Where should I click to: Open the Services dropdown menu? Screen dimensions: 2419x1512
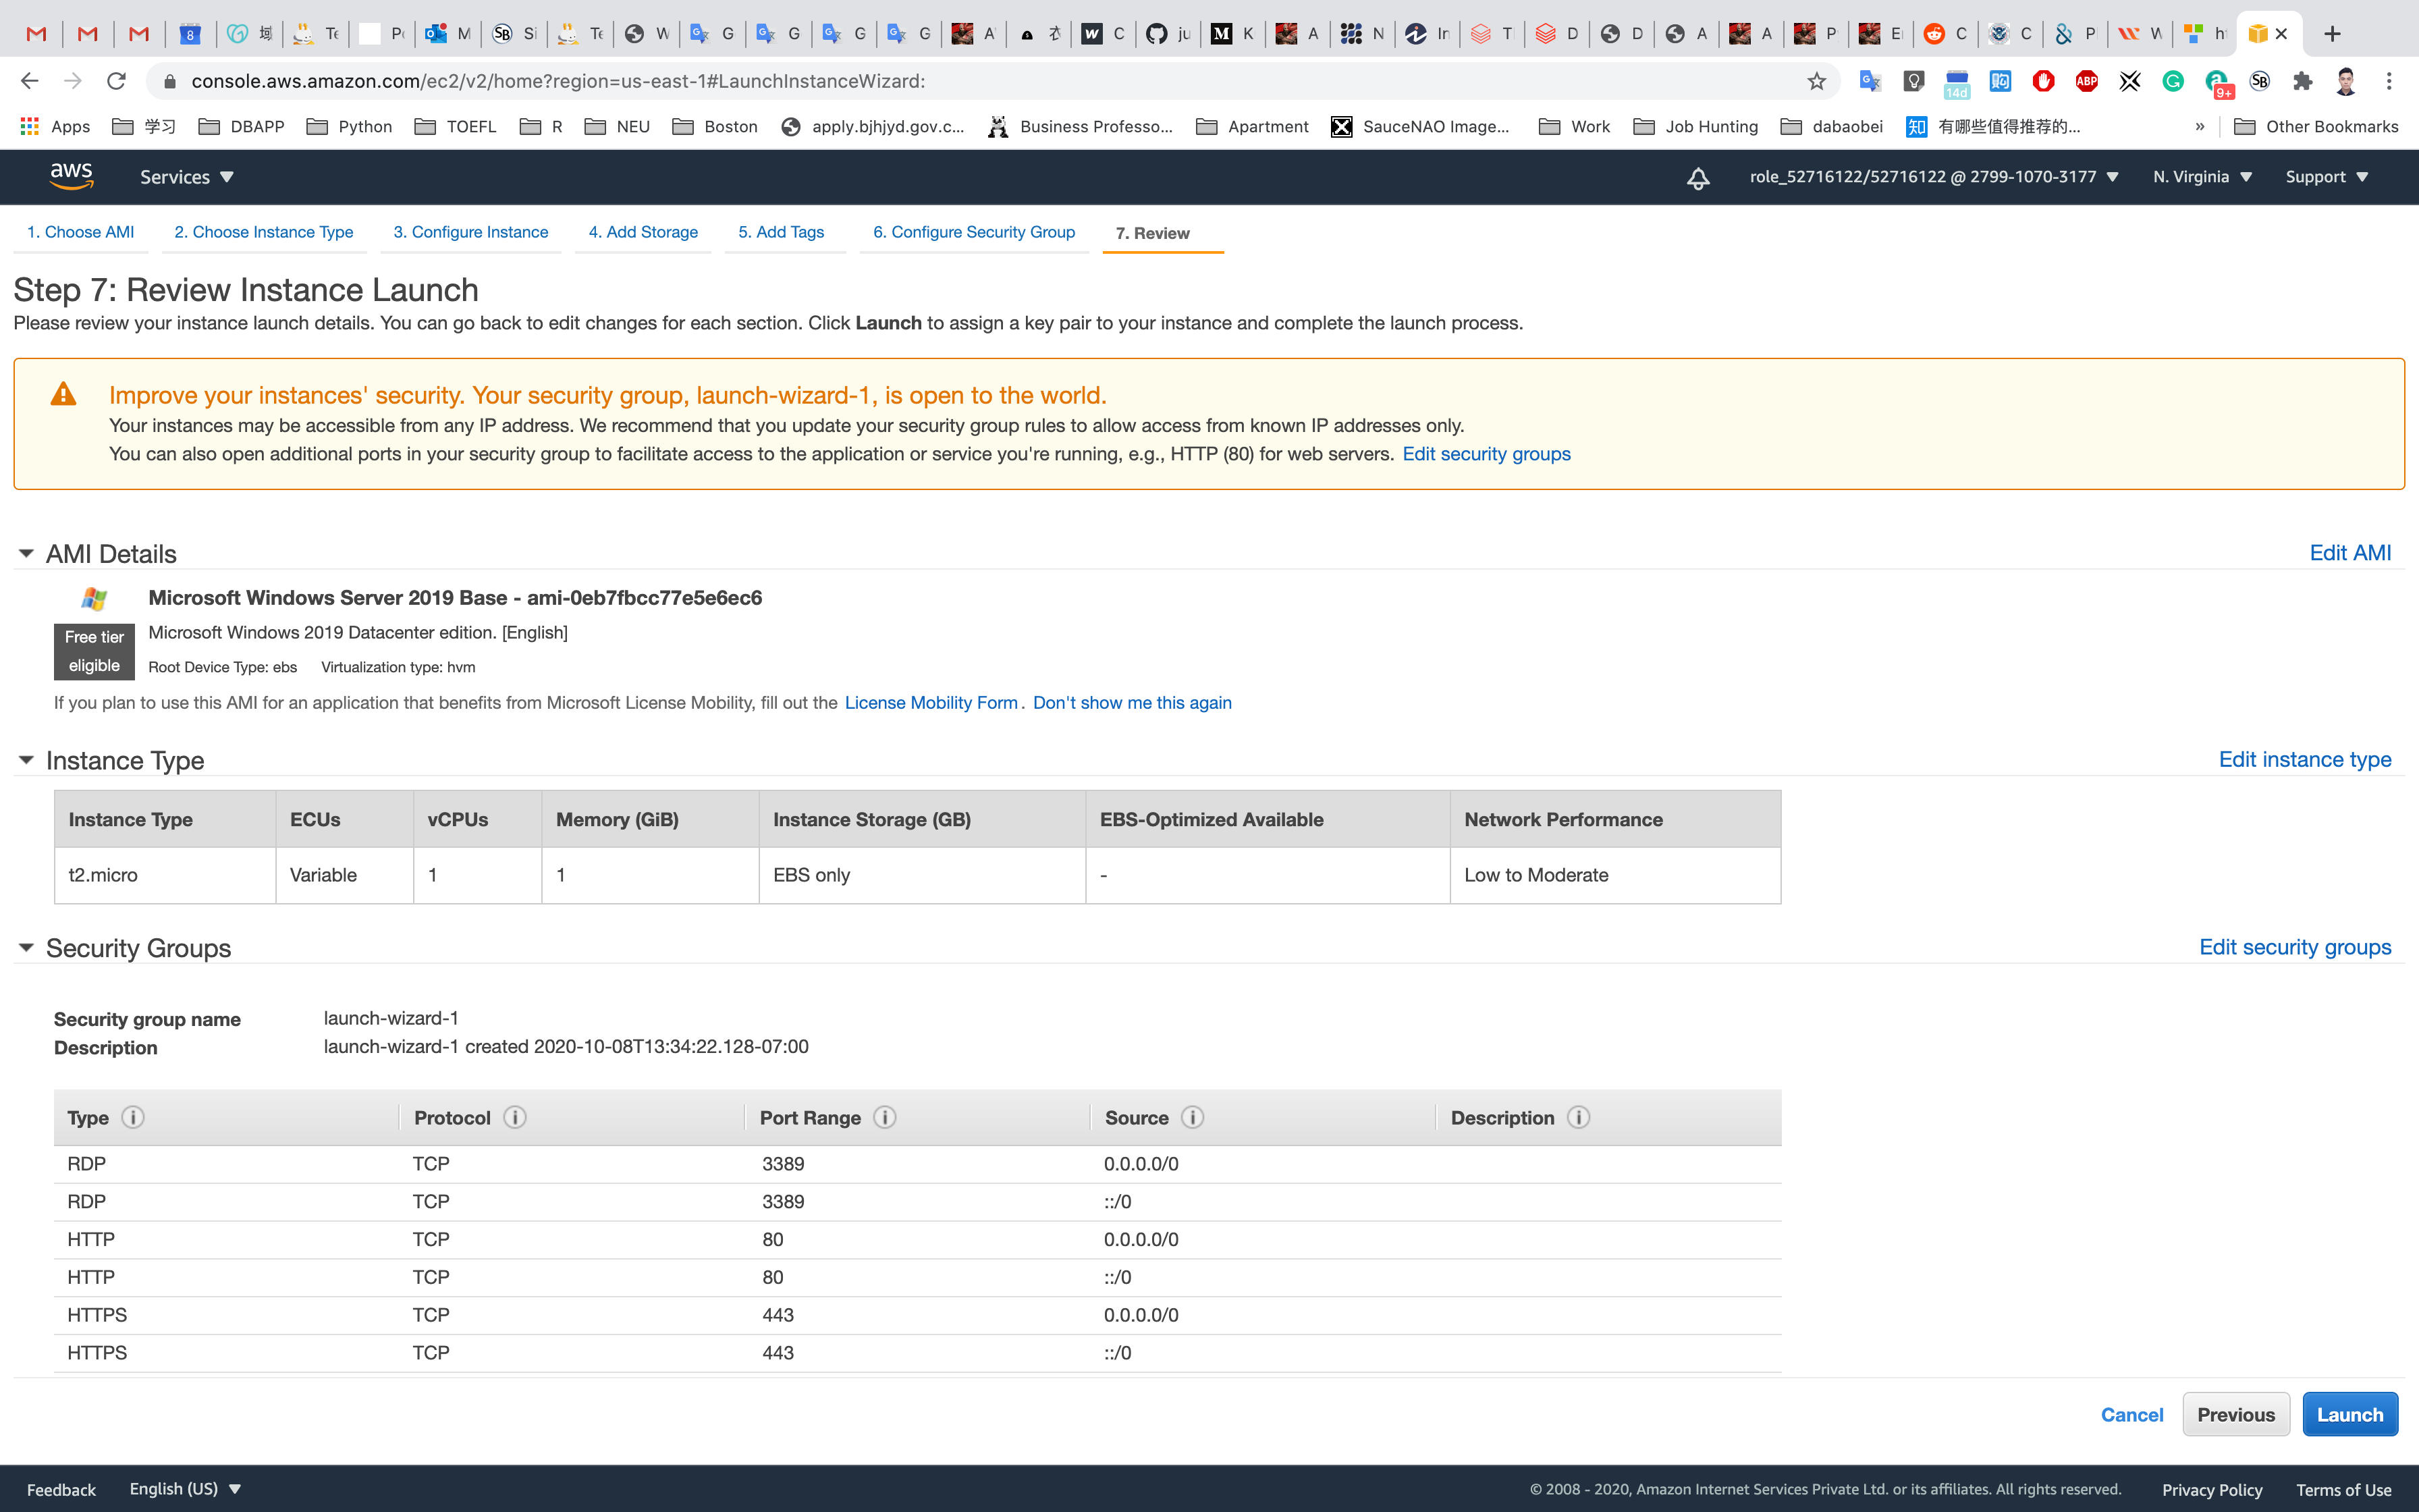(186, 177)
